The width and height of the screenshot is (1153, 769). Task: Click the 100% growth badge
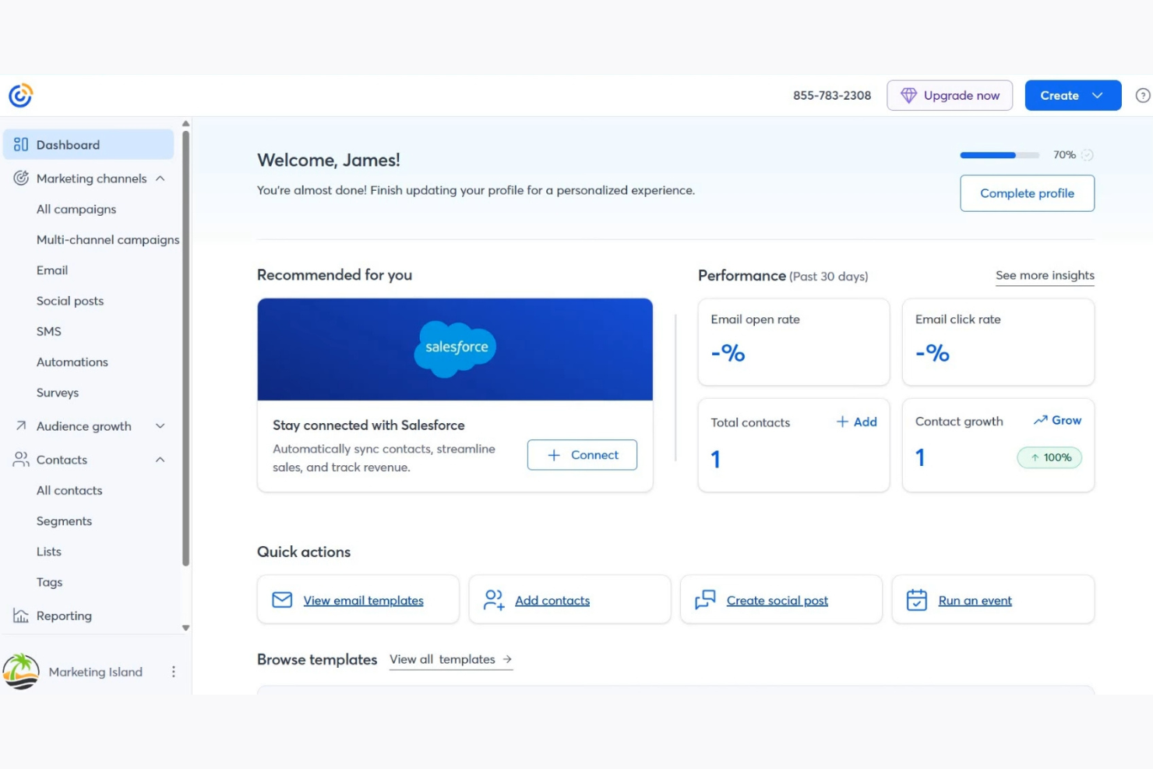pyautogui.click(x=1049, y=457)
